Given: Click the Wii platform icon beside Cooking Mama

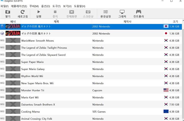Looking at the screenshot, I should pyautogui.click(x=2, y=111).
